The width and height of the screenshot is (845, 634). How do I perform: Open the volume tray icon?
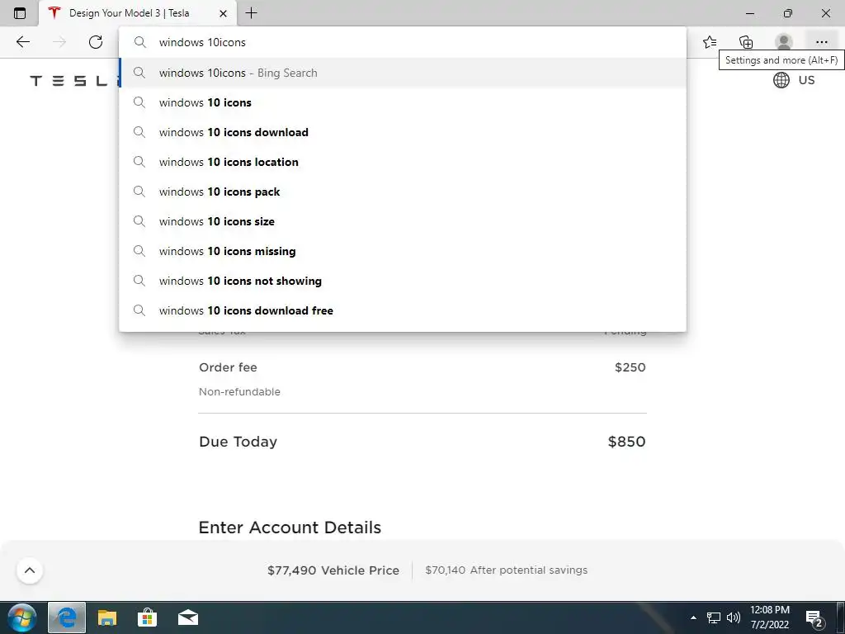pyautogui.click(x=734, y=617)
